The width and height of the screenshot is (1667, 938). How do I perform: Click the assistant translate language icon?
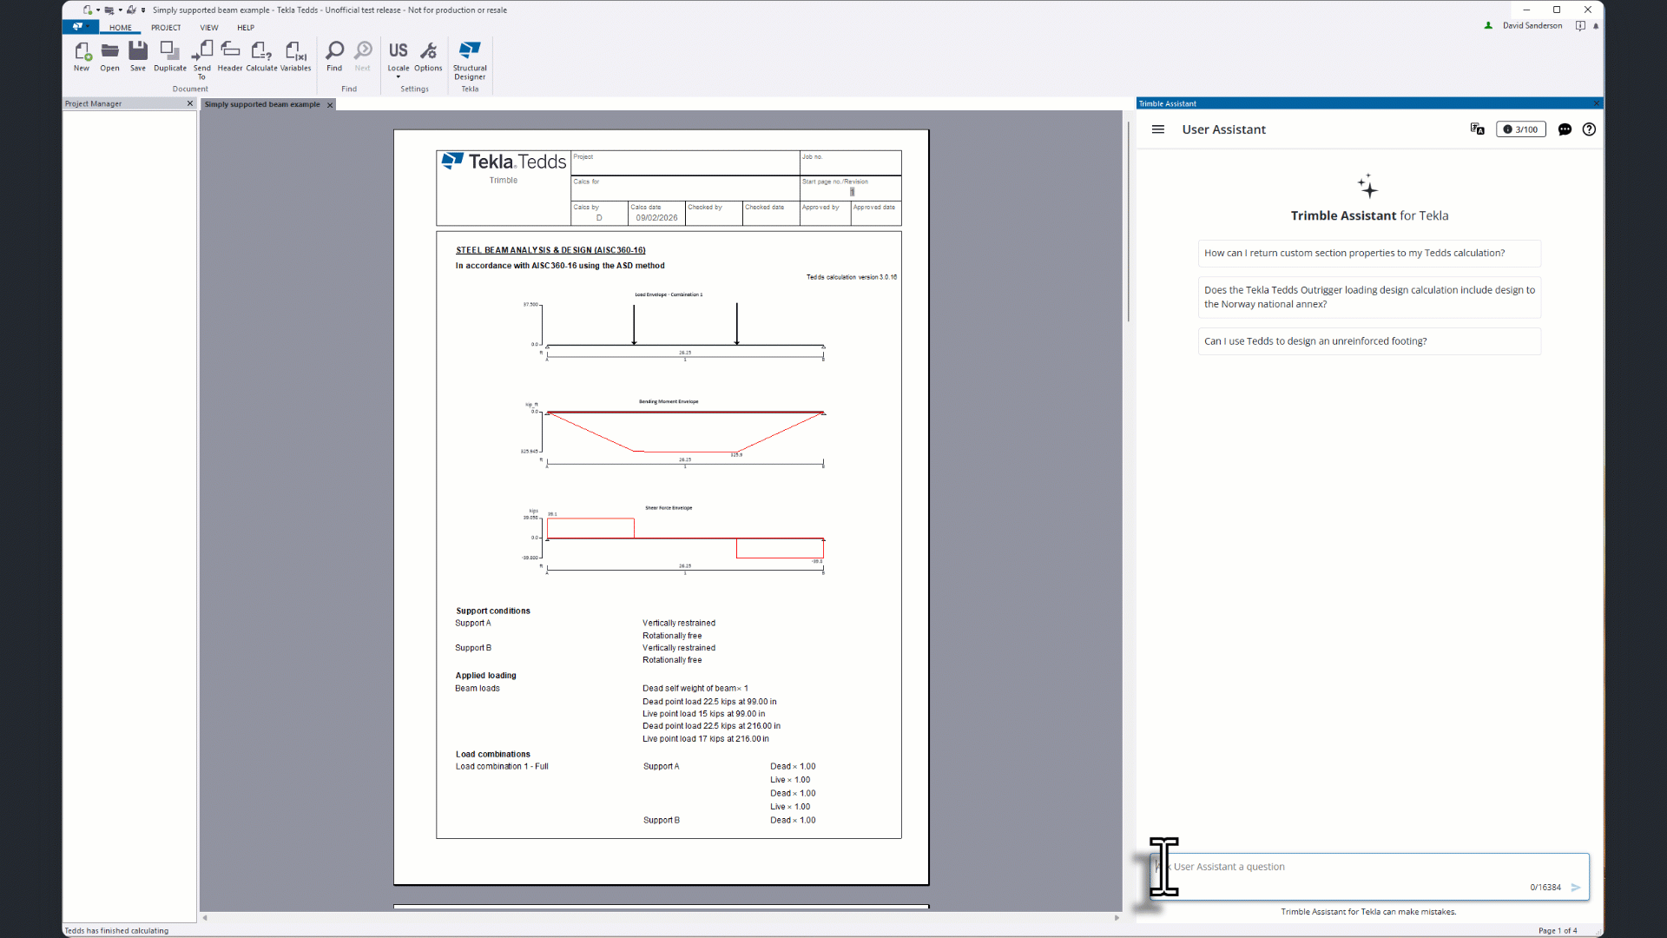(1477, 129)
